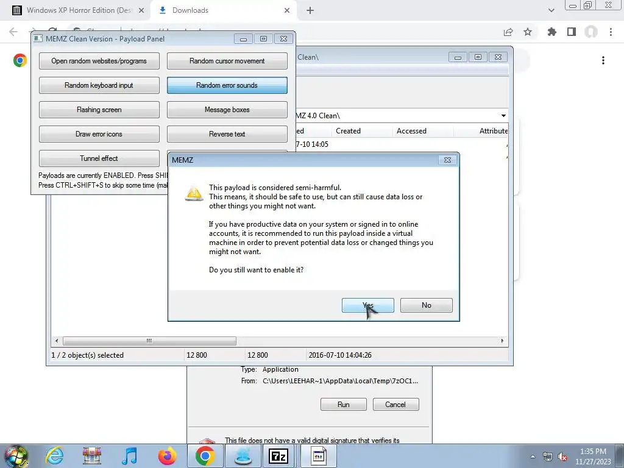
Task: Click the Chrome logo on Downloads page
Action: 20,60
